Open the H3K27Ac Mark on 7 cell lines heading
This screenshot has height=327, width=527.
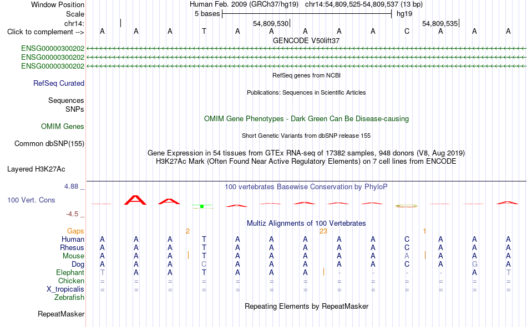[306, 162]
